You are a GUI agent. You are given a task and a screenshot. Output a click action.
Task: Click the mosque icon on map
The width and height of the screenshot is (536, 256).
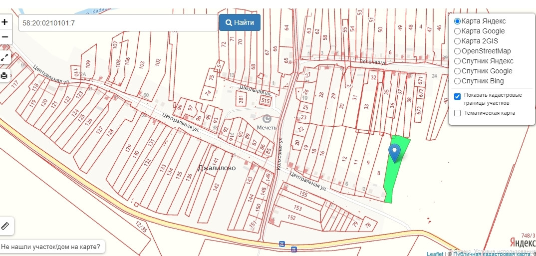[x=267, y=119]
